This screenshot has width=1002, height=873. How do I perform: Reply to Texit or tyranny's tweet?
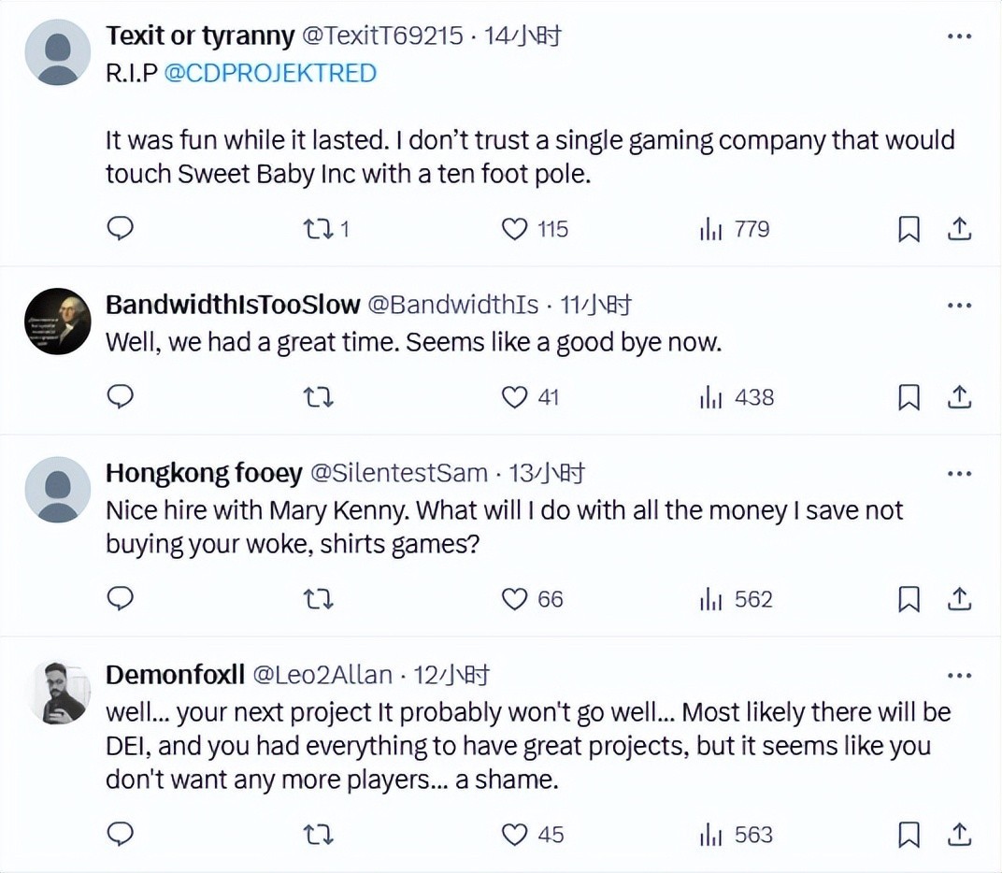click(120, 229)
